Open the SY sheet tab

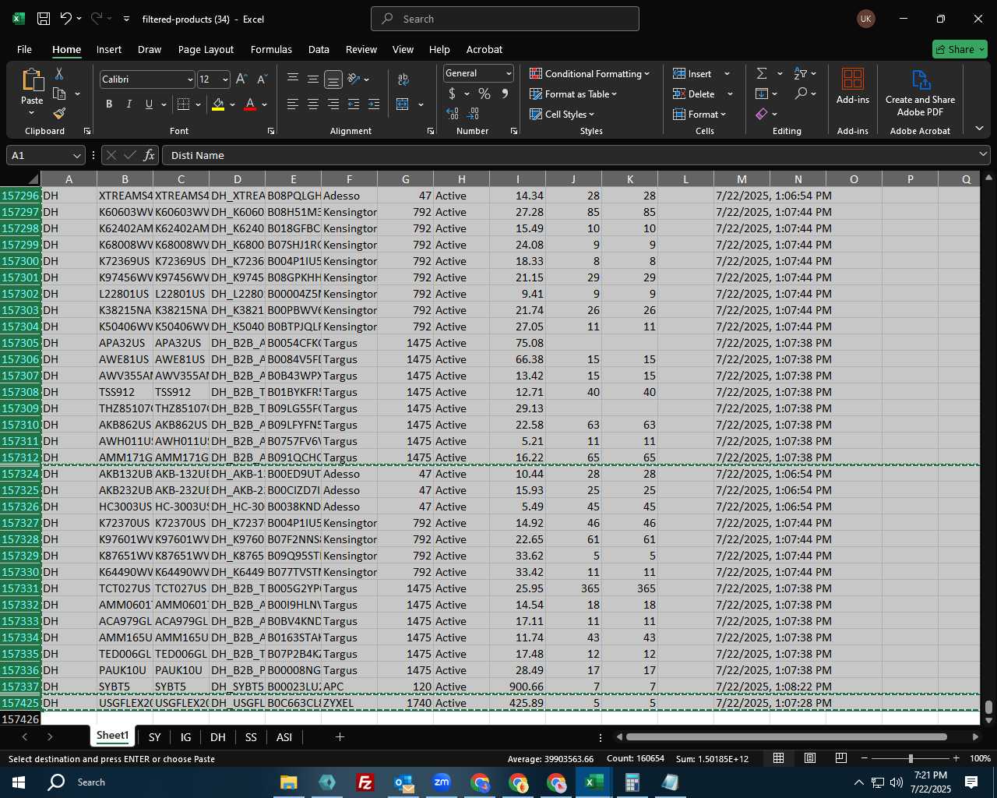(x=154, y=736)
